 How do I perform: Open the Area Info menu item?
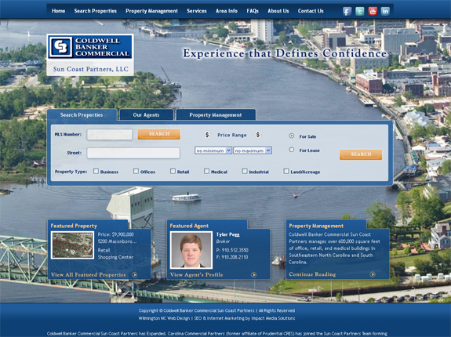tap(227, 11)
